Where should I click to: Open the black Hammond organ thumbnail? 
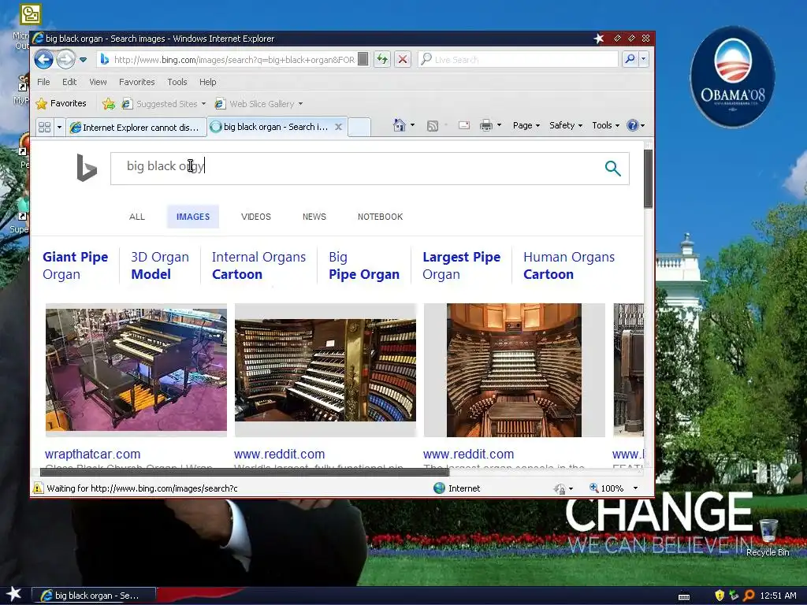point(136,370)
